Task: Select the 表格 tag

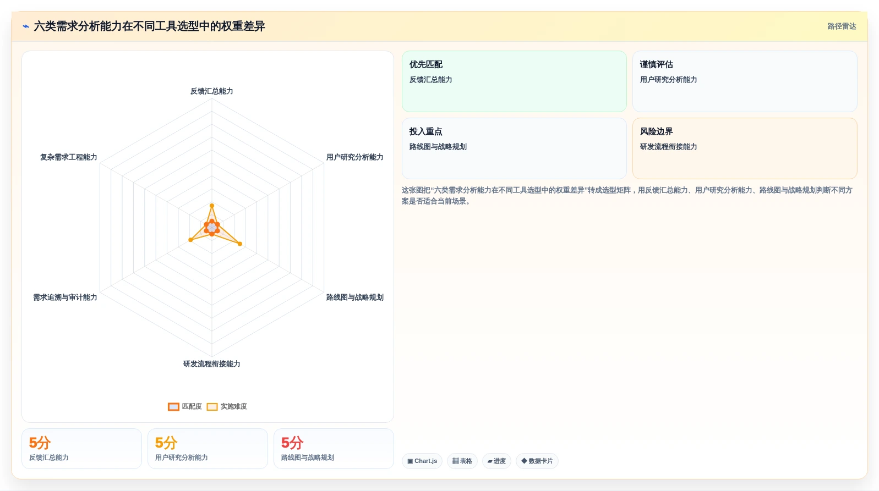Action: point(462,461)
